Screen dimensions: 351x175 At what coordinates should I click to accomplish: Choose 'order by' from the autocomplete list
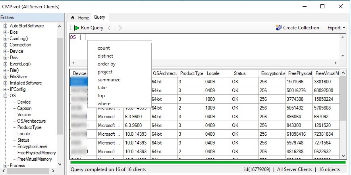click(x=106, y=64)
